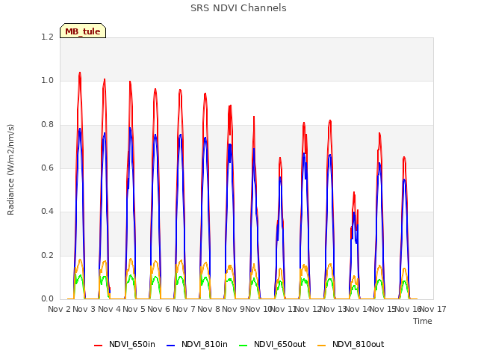The image size is (478, 359).
Task: Click the Nov 6 x-axis tick label
Action: point(159,309)
